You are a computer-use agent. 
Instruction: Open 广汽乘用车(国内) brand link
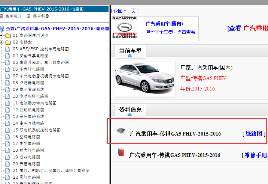coord(164,24)
